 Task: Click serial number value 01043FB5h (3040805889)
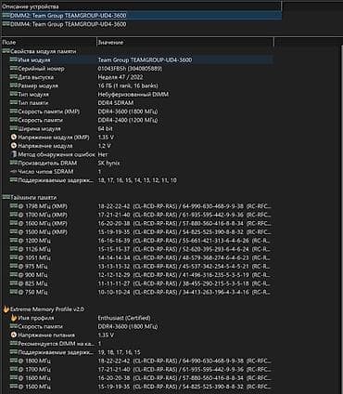coord(130,69)
